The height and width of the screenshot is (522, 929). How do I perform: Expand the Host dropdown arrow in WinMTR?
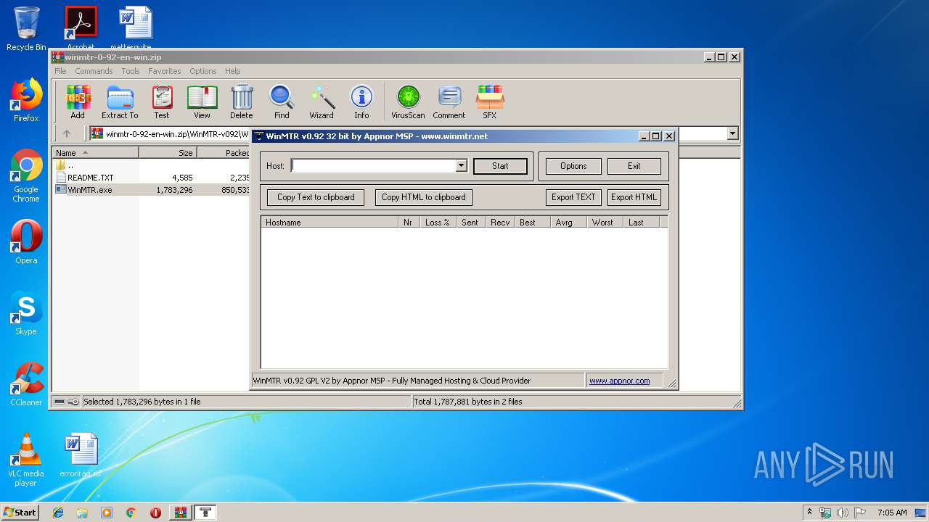(461, 166)
